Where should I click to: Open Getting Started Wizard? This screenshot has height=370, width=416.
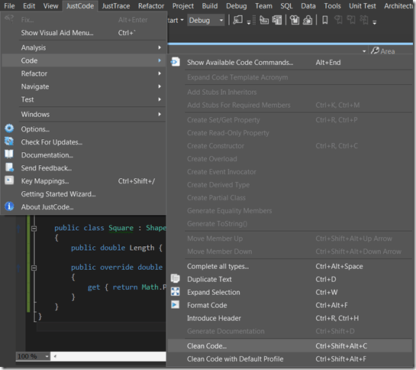point(84,194)
